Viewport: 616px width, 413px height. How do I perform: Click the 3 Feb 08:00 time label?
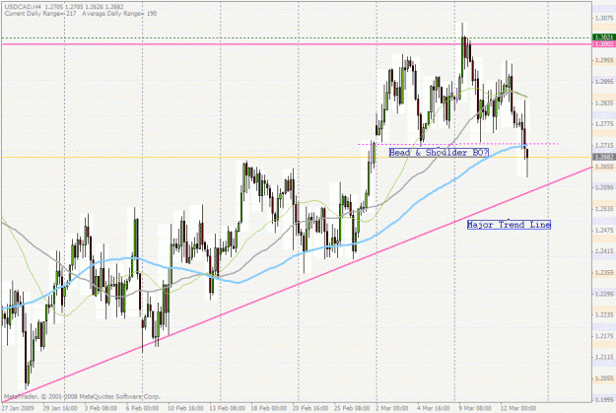coord(102,408)
